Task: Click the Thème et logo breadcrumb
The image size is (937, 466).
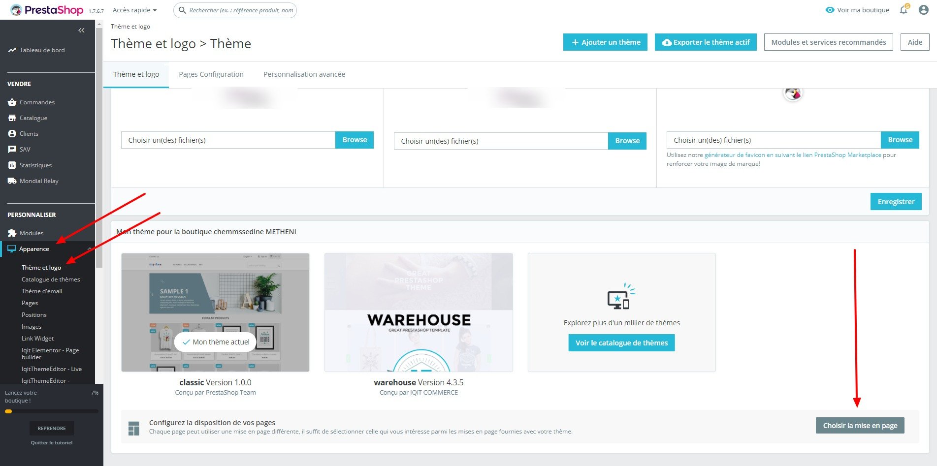Action: coord(130,27)
